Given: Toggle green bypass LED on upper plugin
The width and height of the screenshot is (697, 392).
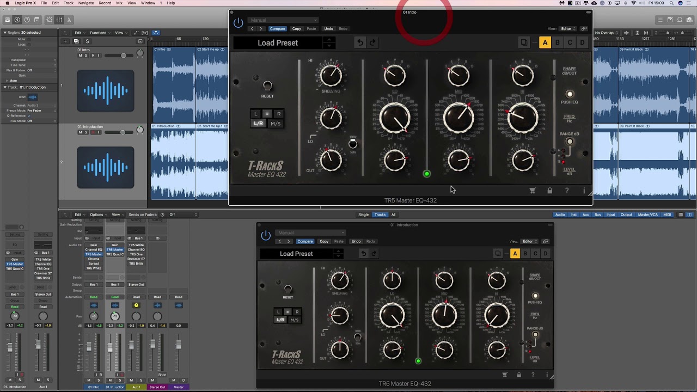Looking at the screenshot, I should pos(426,174).
